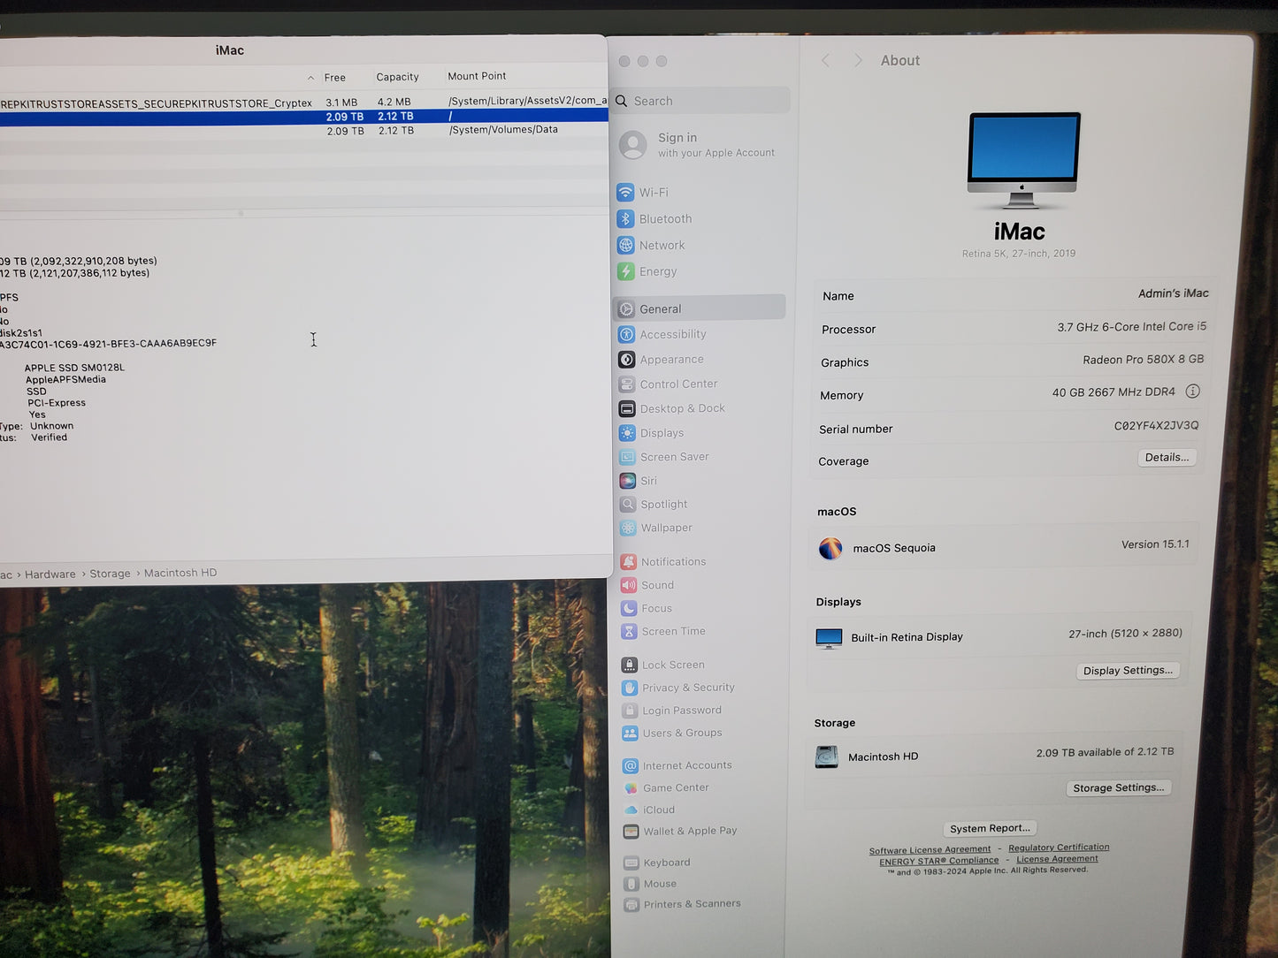Open Users & Groups icon
This screenshot has width=1278, height=958.
(x=630, y=733)
